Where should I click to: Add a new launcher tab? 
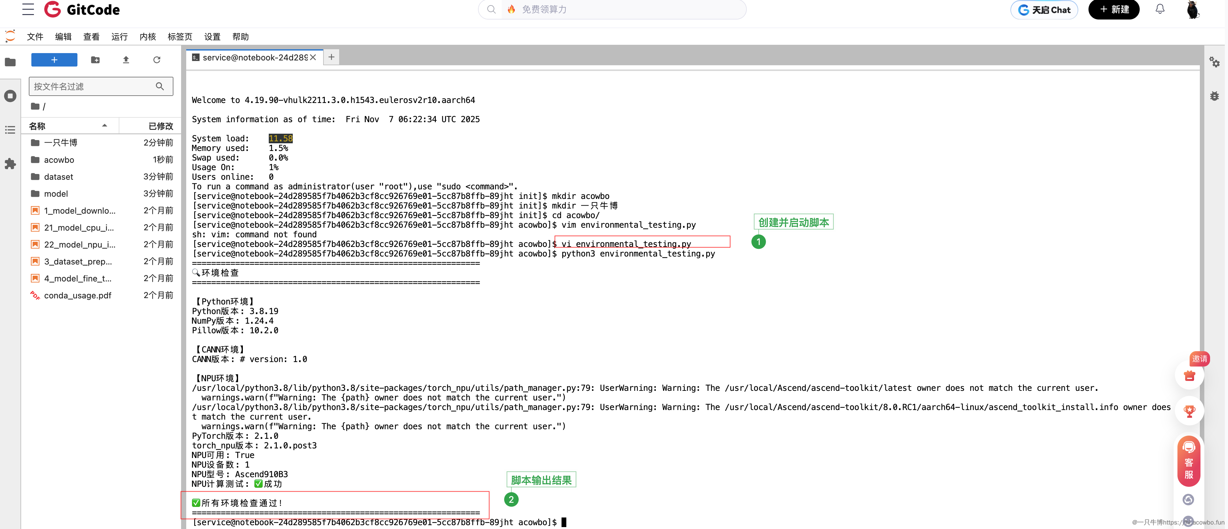click(331, 57)
